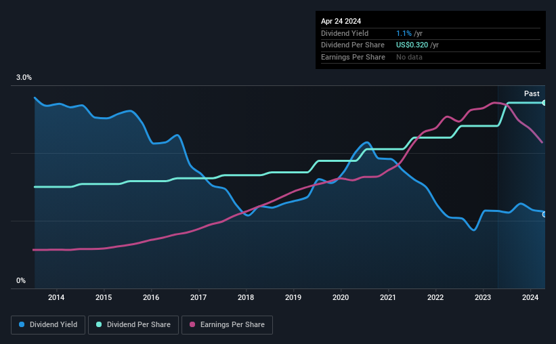Click the US$0.320 dividend per share value
This screenshot has height=344, width=556.
pos(412,45)
